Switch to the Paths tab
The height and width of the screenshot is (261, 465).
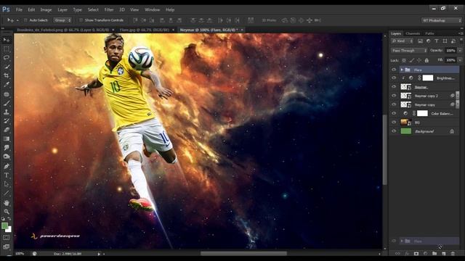[429, 33]
